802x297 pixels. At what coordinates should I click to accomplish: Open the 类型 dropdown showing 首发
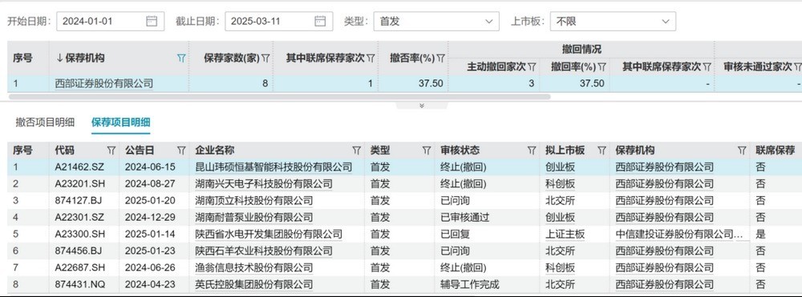pyautogui.click(x=436, y=22)
